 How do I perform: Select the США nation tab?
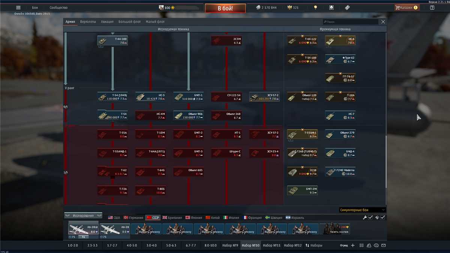114,217
